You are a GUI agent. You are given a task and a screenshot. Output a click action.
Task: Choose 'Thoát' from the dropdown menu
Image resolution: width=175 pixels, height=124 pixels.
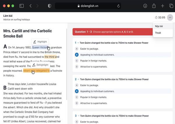158,33
